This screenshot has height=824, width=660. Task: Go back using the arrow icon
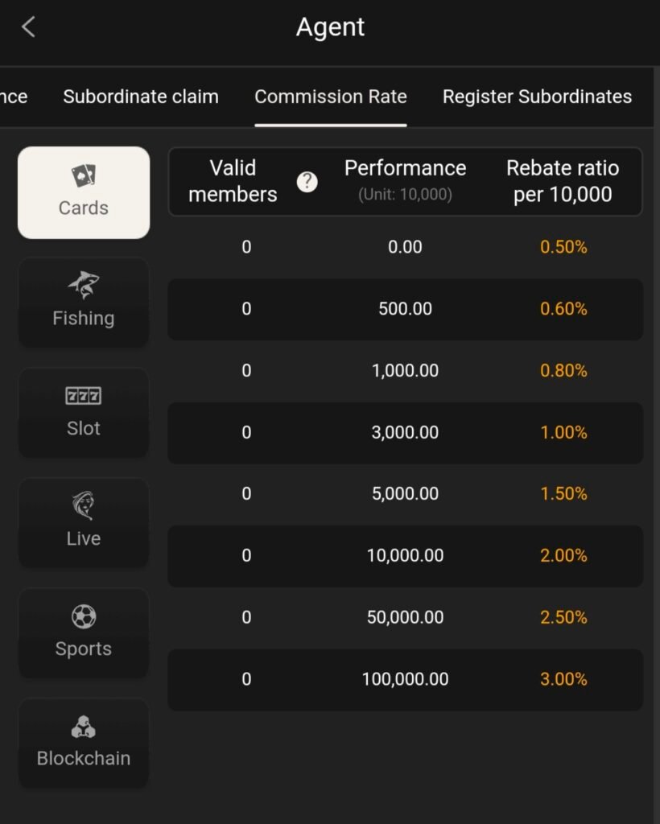point(28,27)
